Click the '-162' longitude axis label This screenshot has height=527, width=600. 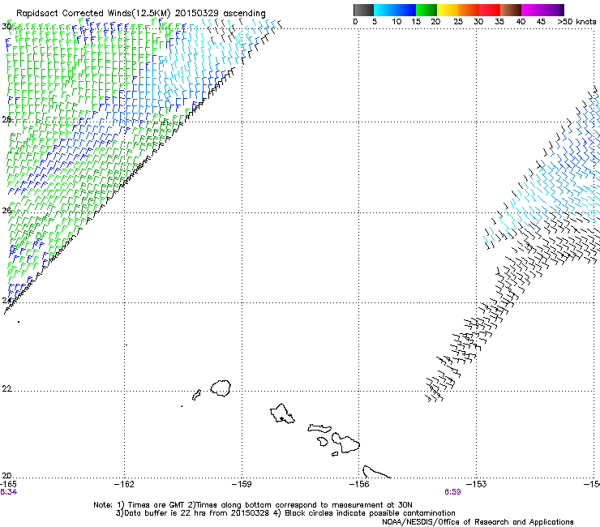pos(124,484)
